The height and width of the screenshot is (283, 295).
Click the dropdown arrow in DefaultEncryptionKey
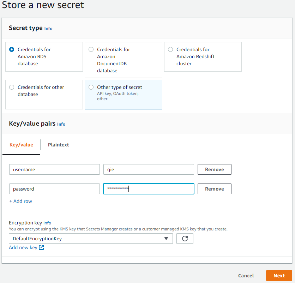(x=166, y=239)
